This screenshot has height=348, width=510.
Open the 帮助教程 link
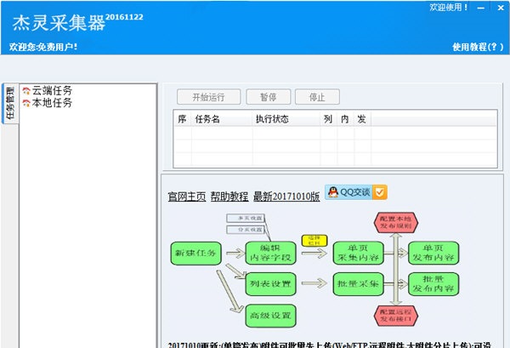[229, 197]
